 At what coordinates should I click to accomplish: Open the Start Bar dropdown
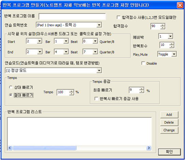[40, 41]
